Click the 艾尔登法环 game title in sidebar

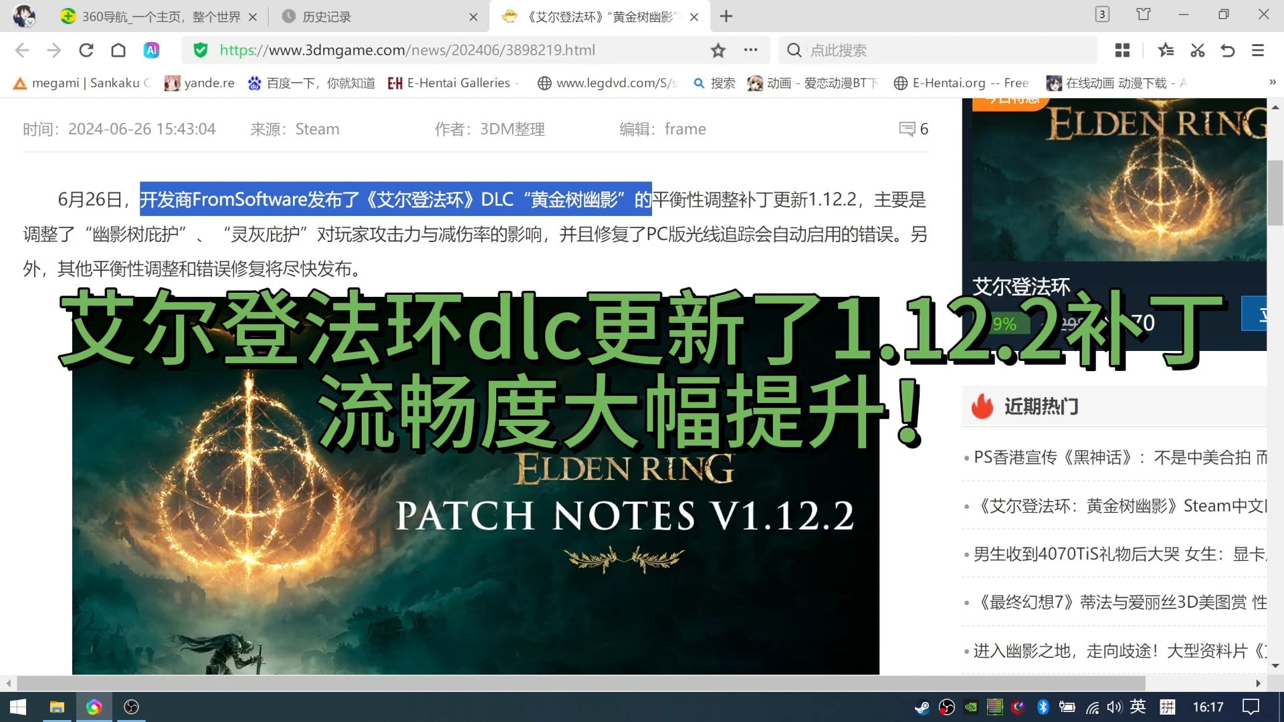point(1021,287)
